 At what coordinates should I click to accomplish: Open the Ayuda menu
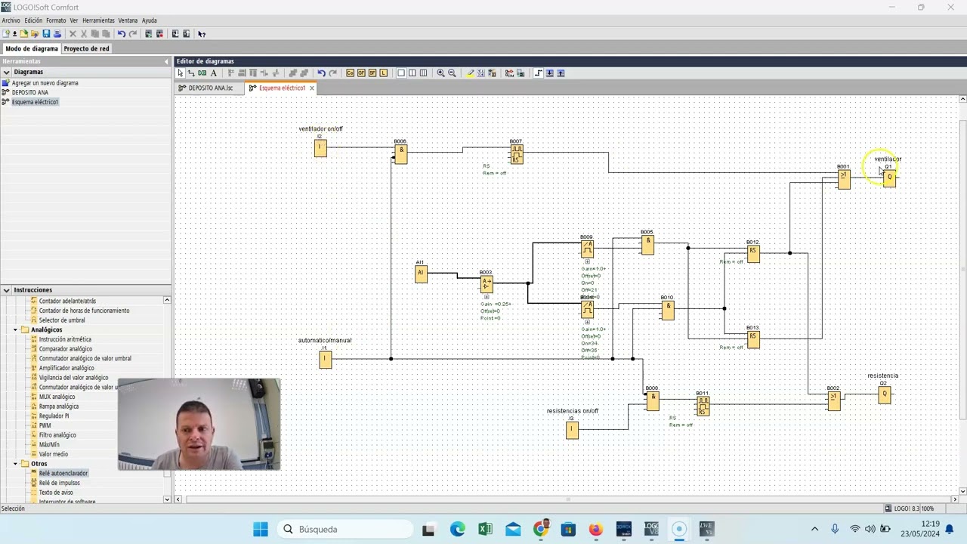[150, 20]
